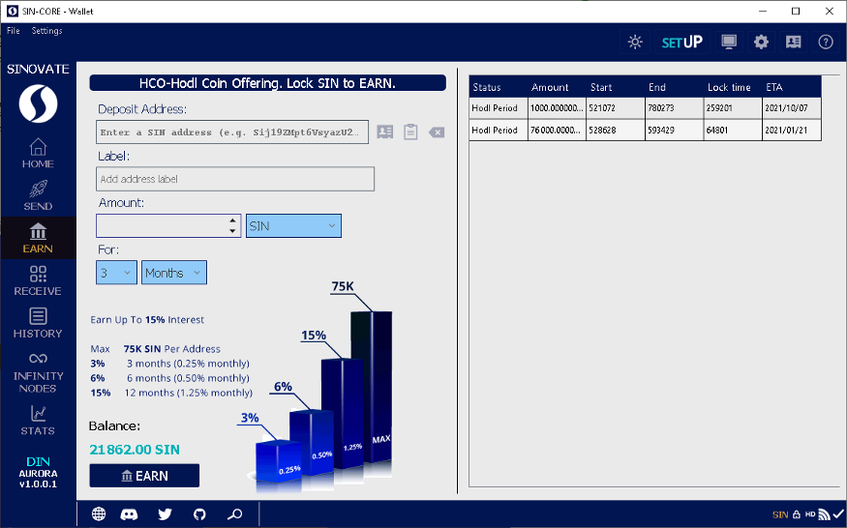Open the RECEIVE QR code page
The height and width of the screenshot is (528, 847).
(38, 280)
